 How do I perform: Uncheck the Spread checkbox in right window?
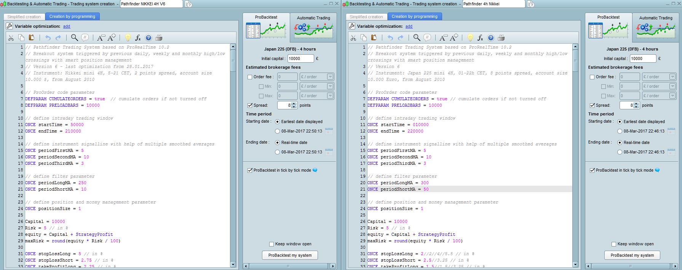(x=592, y=106)
